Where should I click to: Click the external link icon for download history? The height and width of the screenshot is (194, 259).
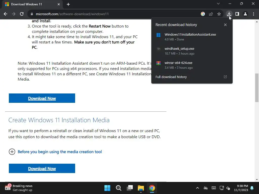pyautogui.click(x=225, y=77)
